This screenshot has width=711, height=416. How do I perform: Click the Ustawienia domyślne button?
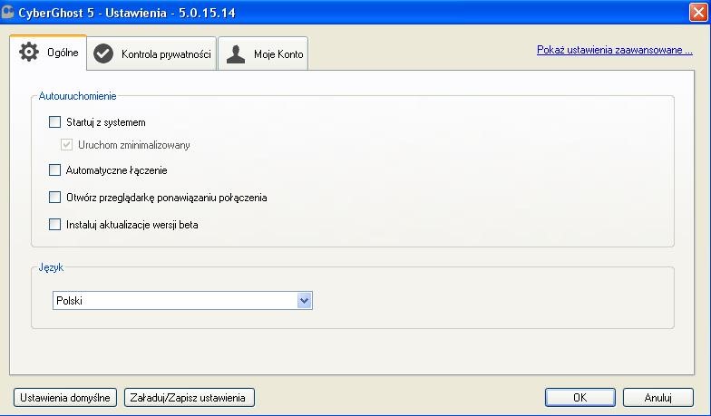pos(65,397)
